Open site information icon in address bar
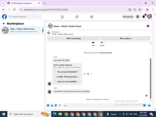The width and height of the screenshot is (156, 117). pyautogui.click(x=21, y=10)
